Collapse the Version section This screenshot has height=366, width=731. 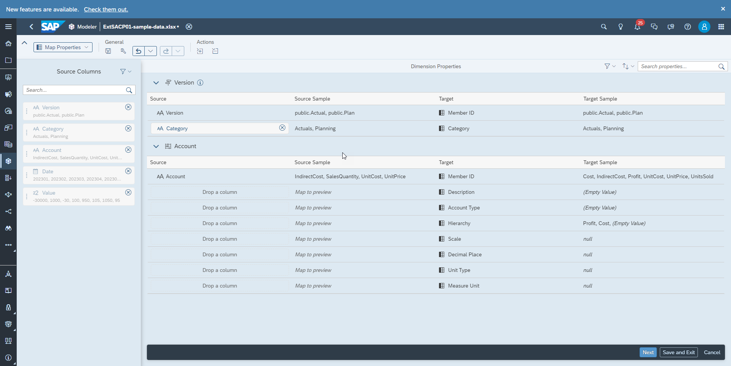(156, 83)
